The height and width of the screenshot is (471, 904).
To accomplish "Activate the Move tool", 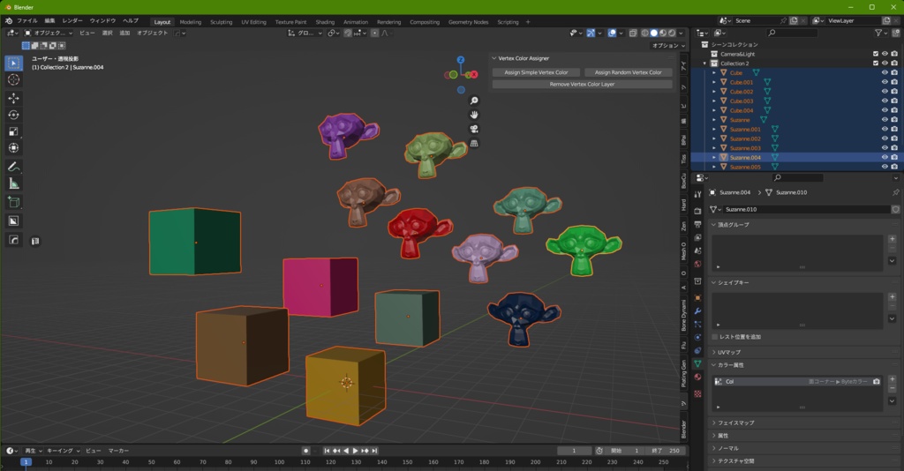I will click(x=14, y=99).
